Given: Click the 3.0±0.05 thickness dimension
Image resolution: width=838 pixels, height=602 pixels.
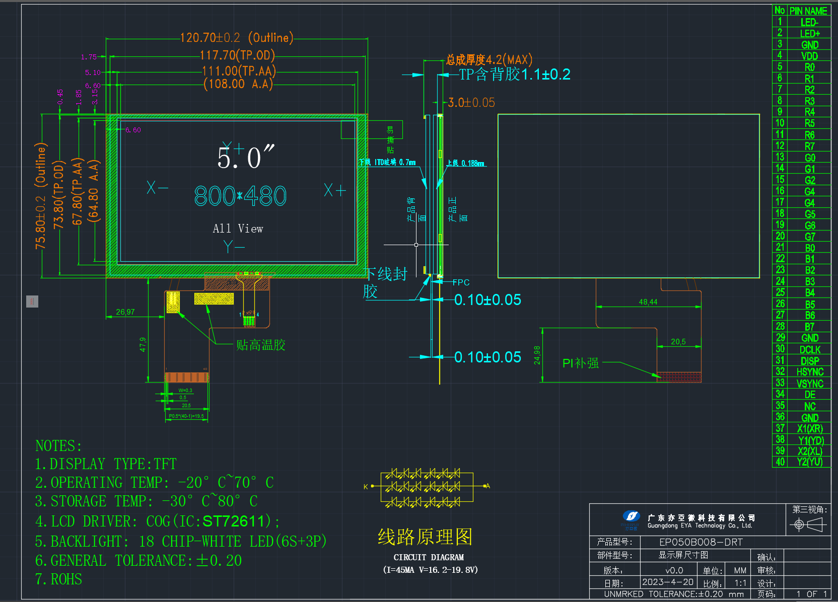Looking at the screenshot, I should (x=471, y=103).
